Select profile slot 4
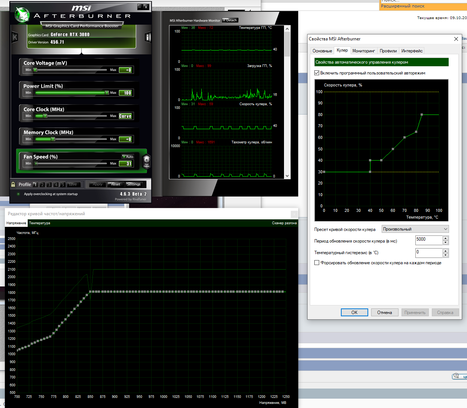 tap(56, 184)
